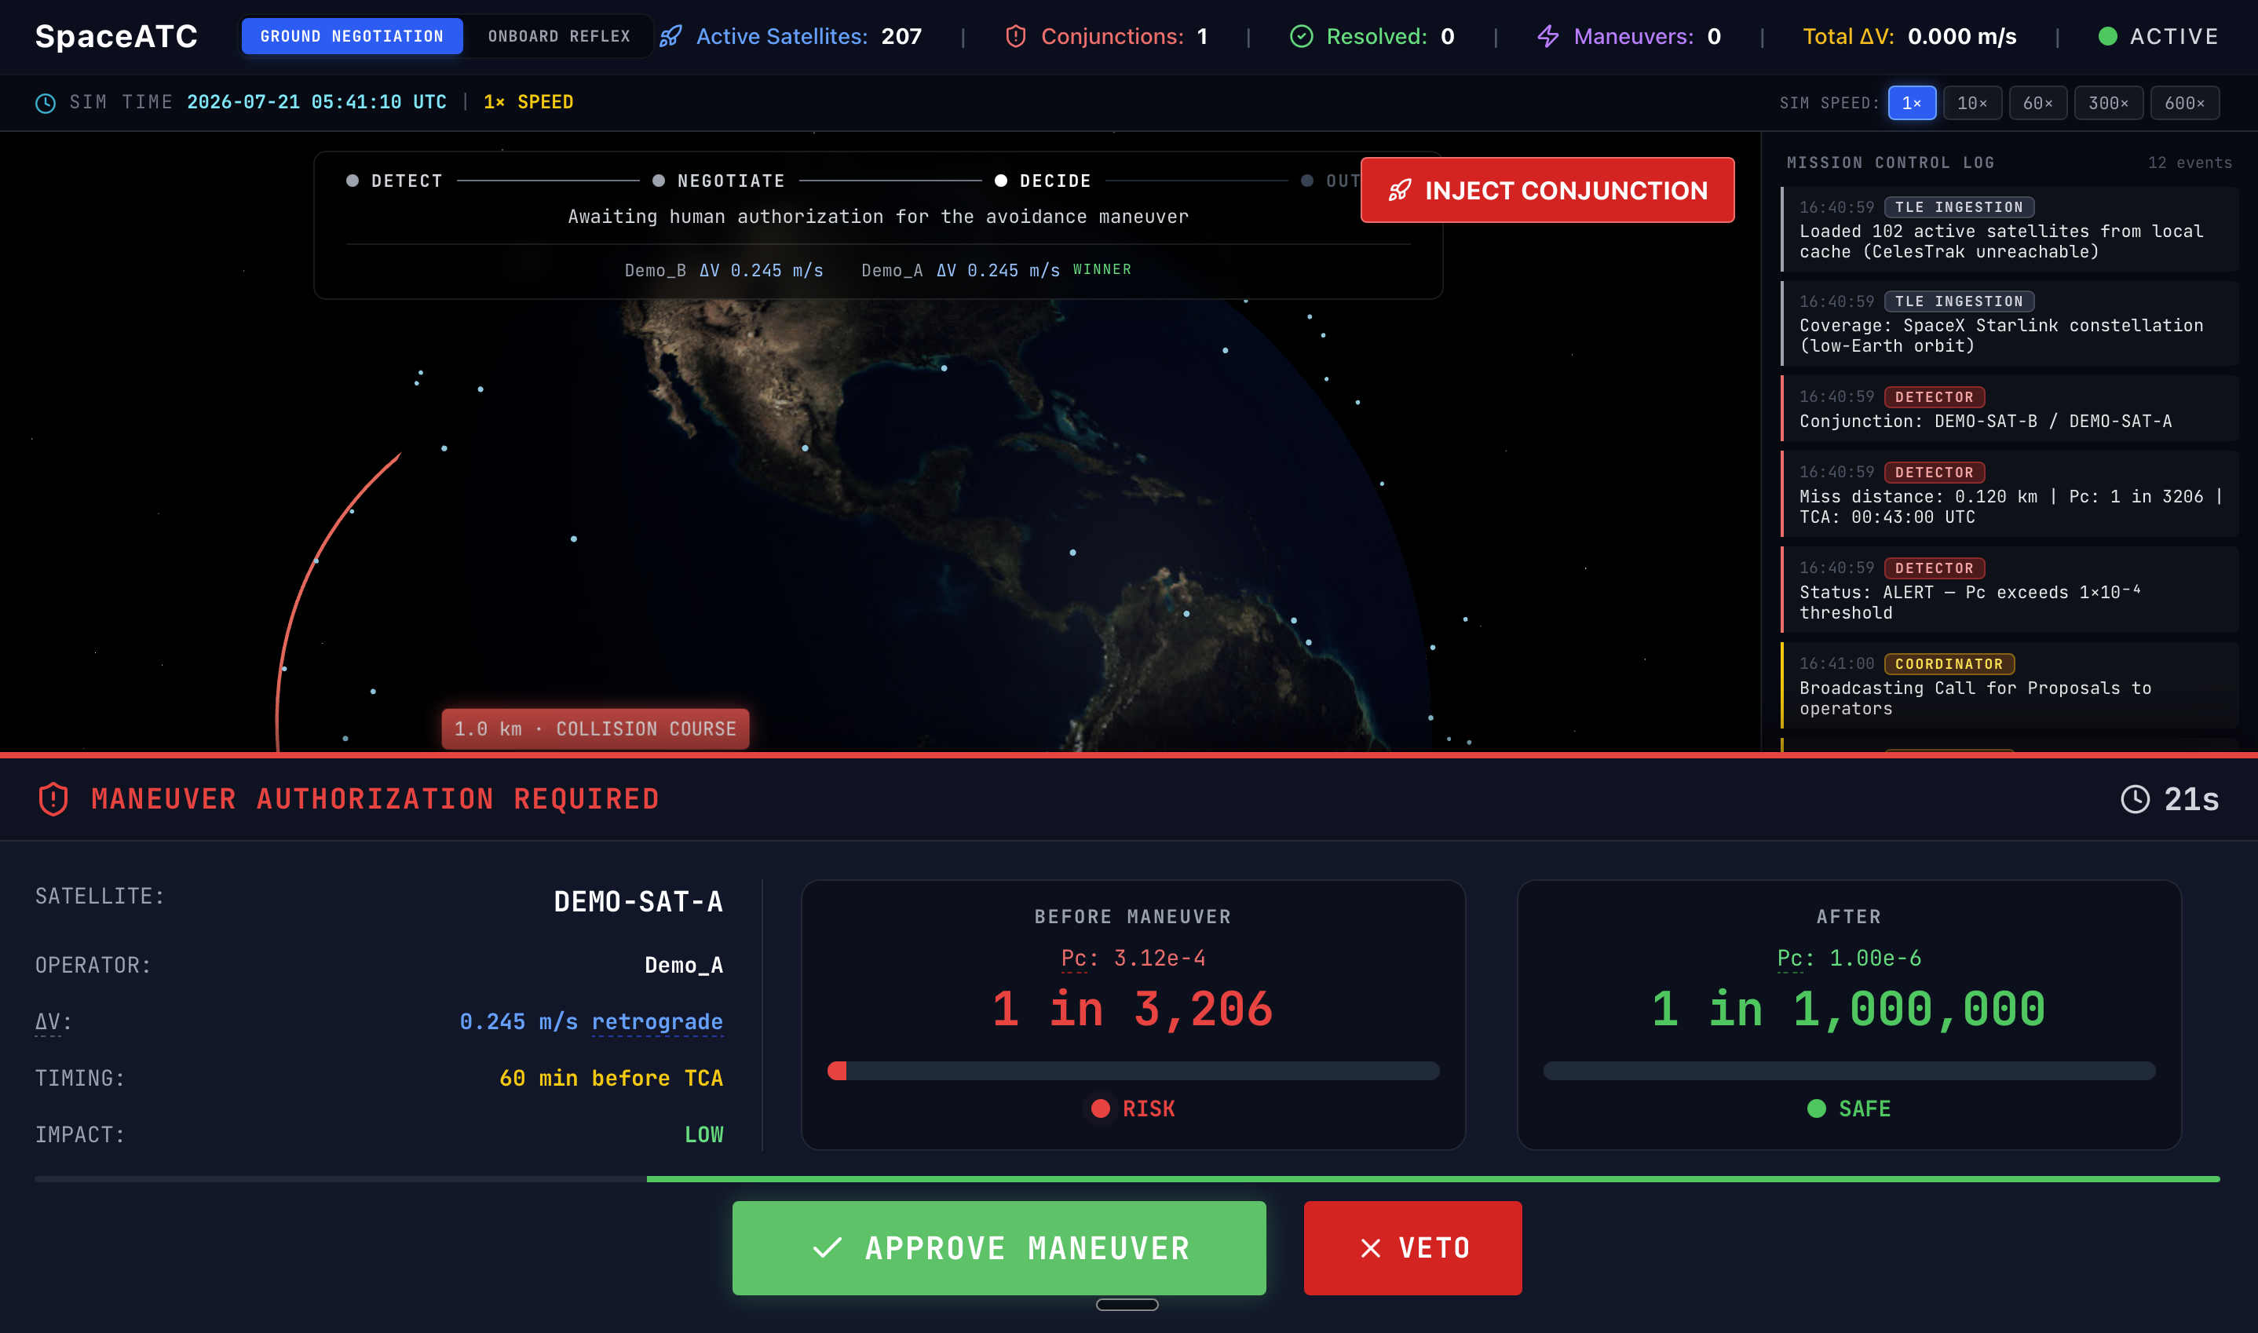Switch to Onboard Reflex mode
The width and height of the screenshot is (2258, 1333).
coord(559,36)
